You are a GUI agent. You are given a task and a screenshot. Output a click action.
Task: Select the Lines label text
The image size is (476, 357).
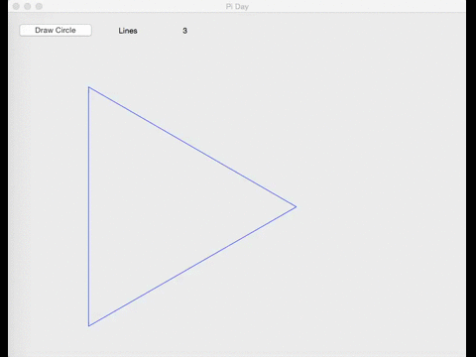[128, 31]
